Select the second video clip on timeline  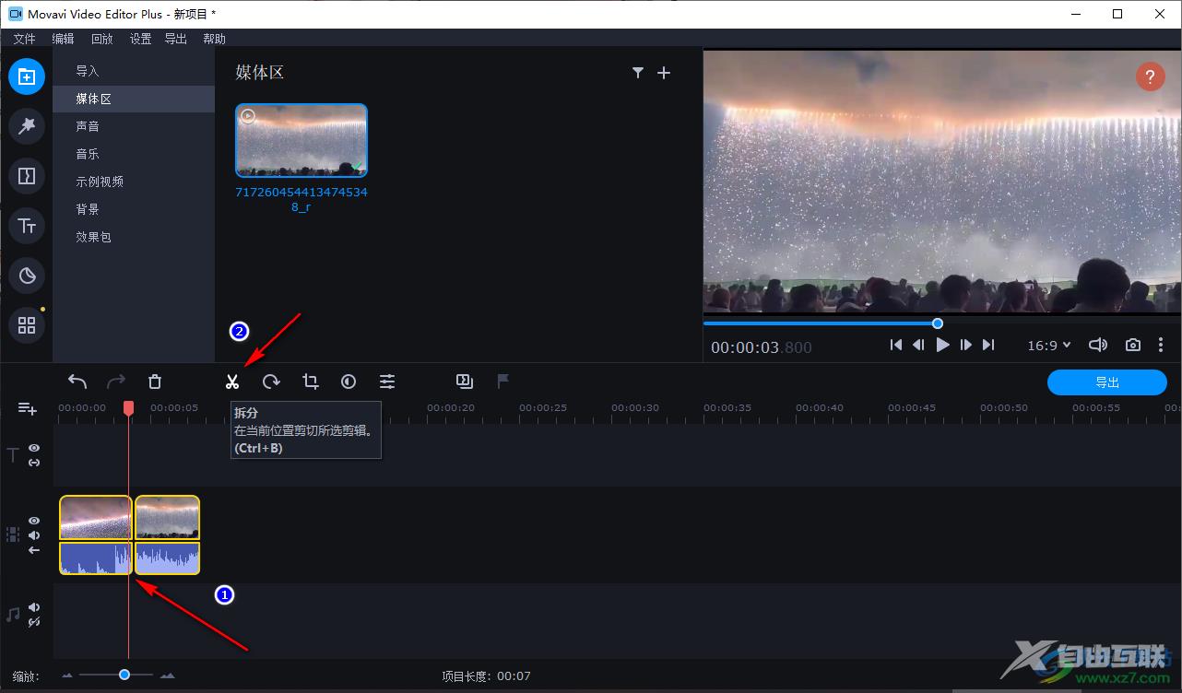click(x=168, y=518)
